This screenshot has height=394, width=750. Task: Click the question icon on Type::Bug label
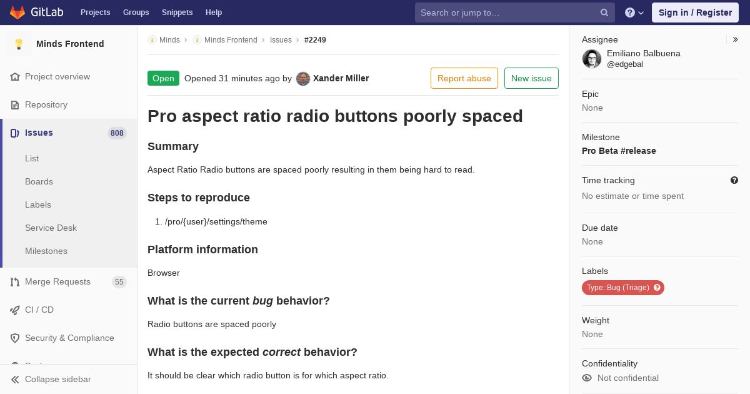click(x=657, y=288)
